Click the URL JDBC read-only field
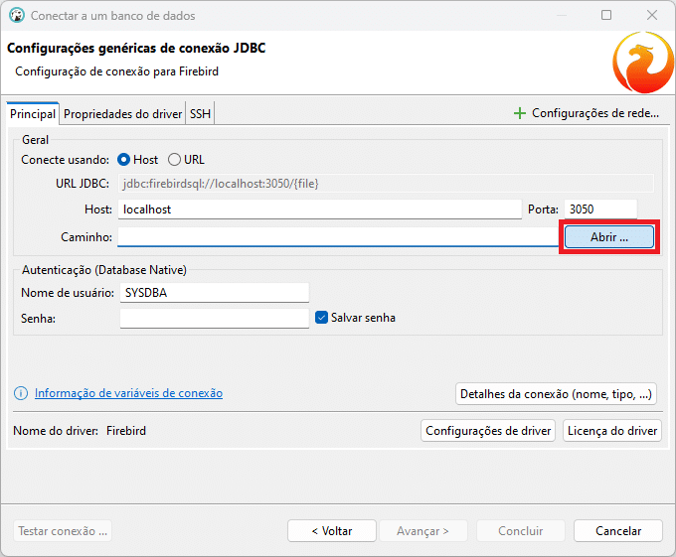Screen dimensions: 676x557 [387, 184]
